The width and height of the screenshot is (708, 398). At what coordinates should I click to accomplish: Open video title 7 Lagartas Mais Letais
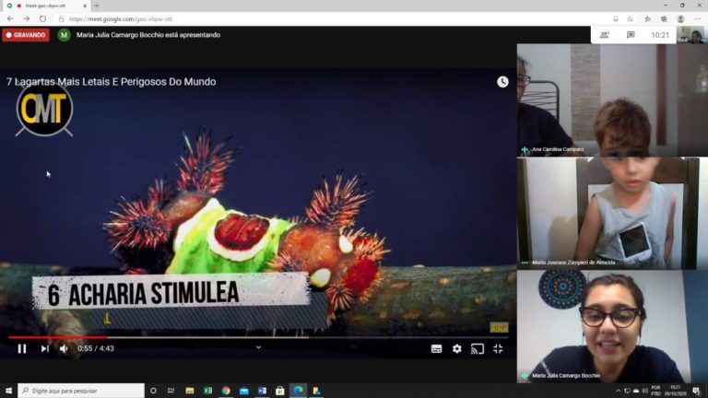tap(111, 82)
